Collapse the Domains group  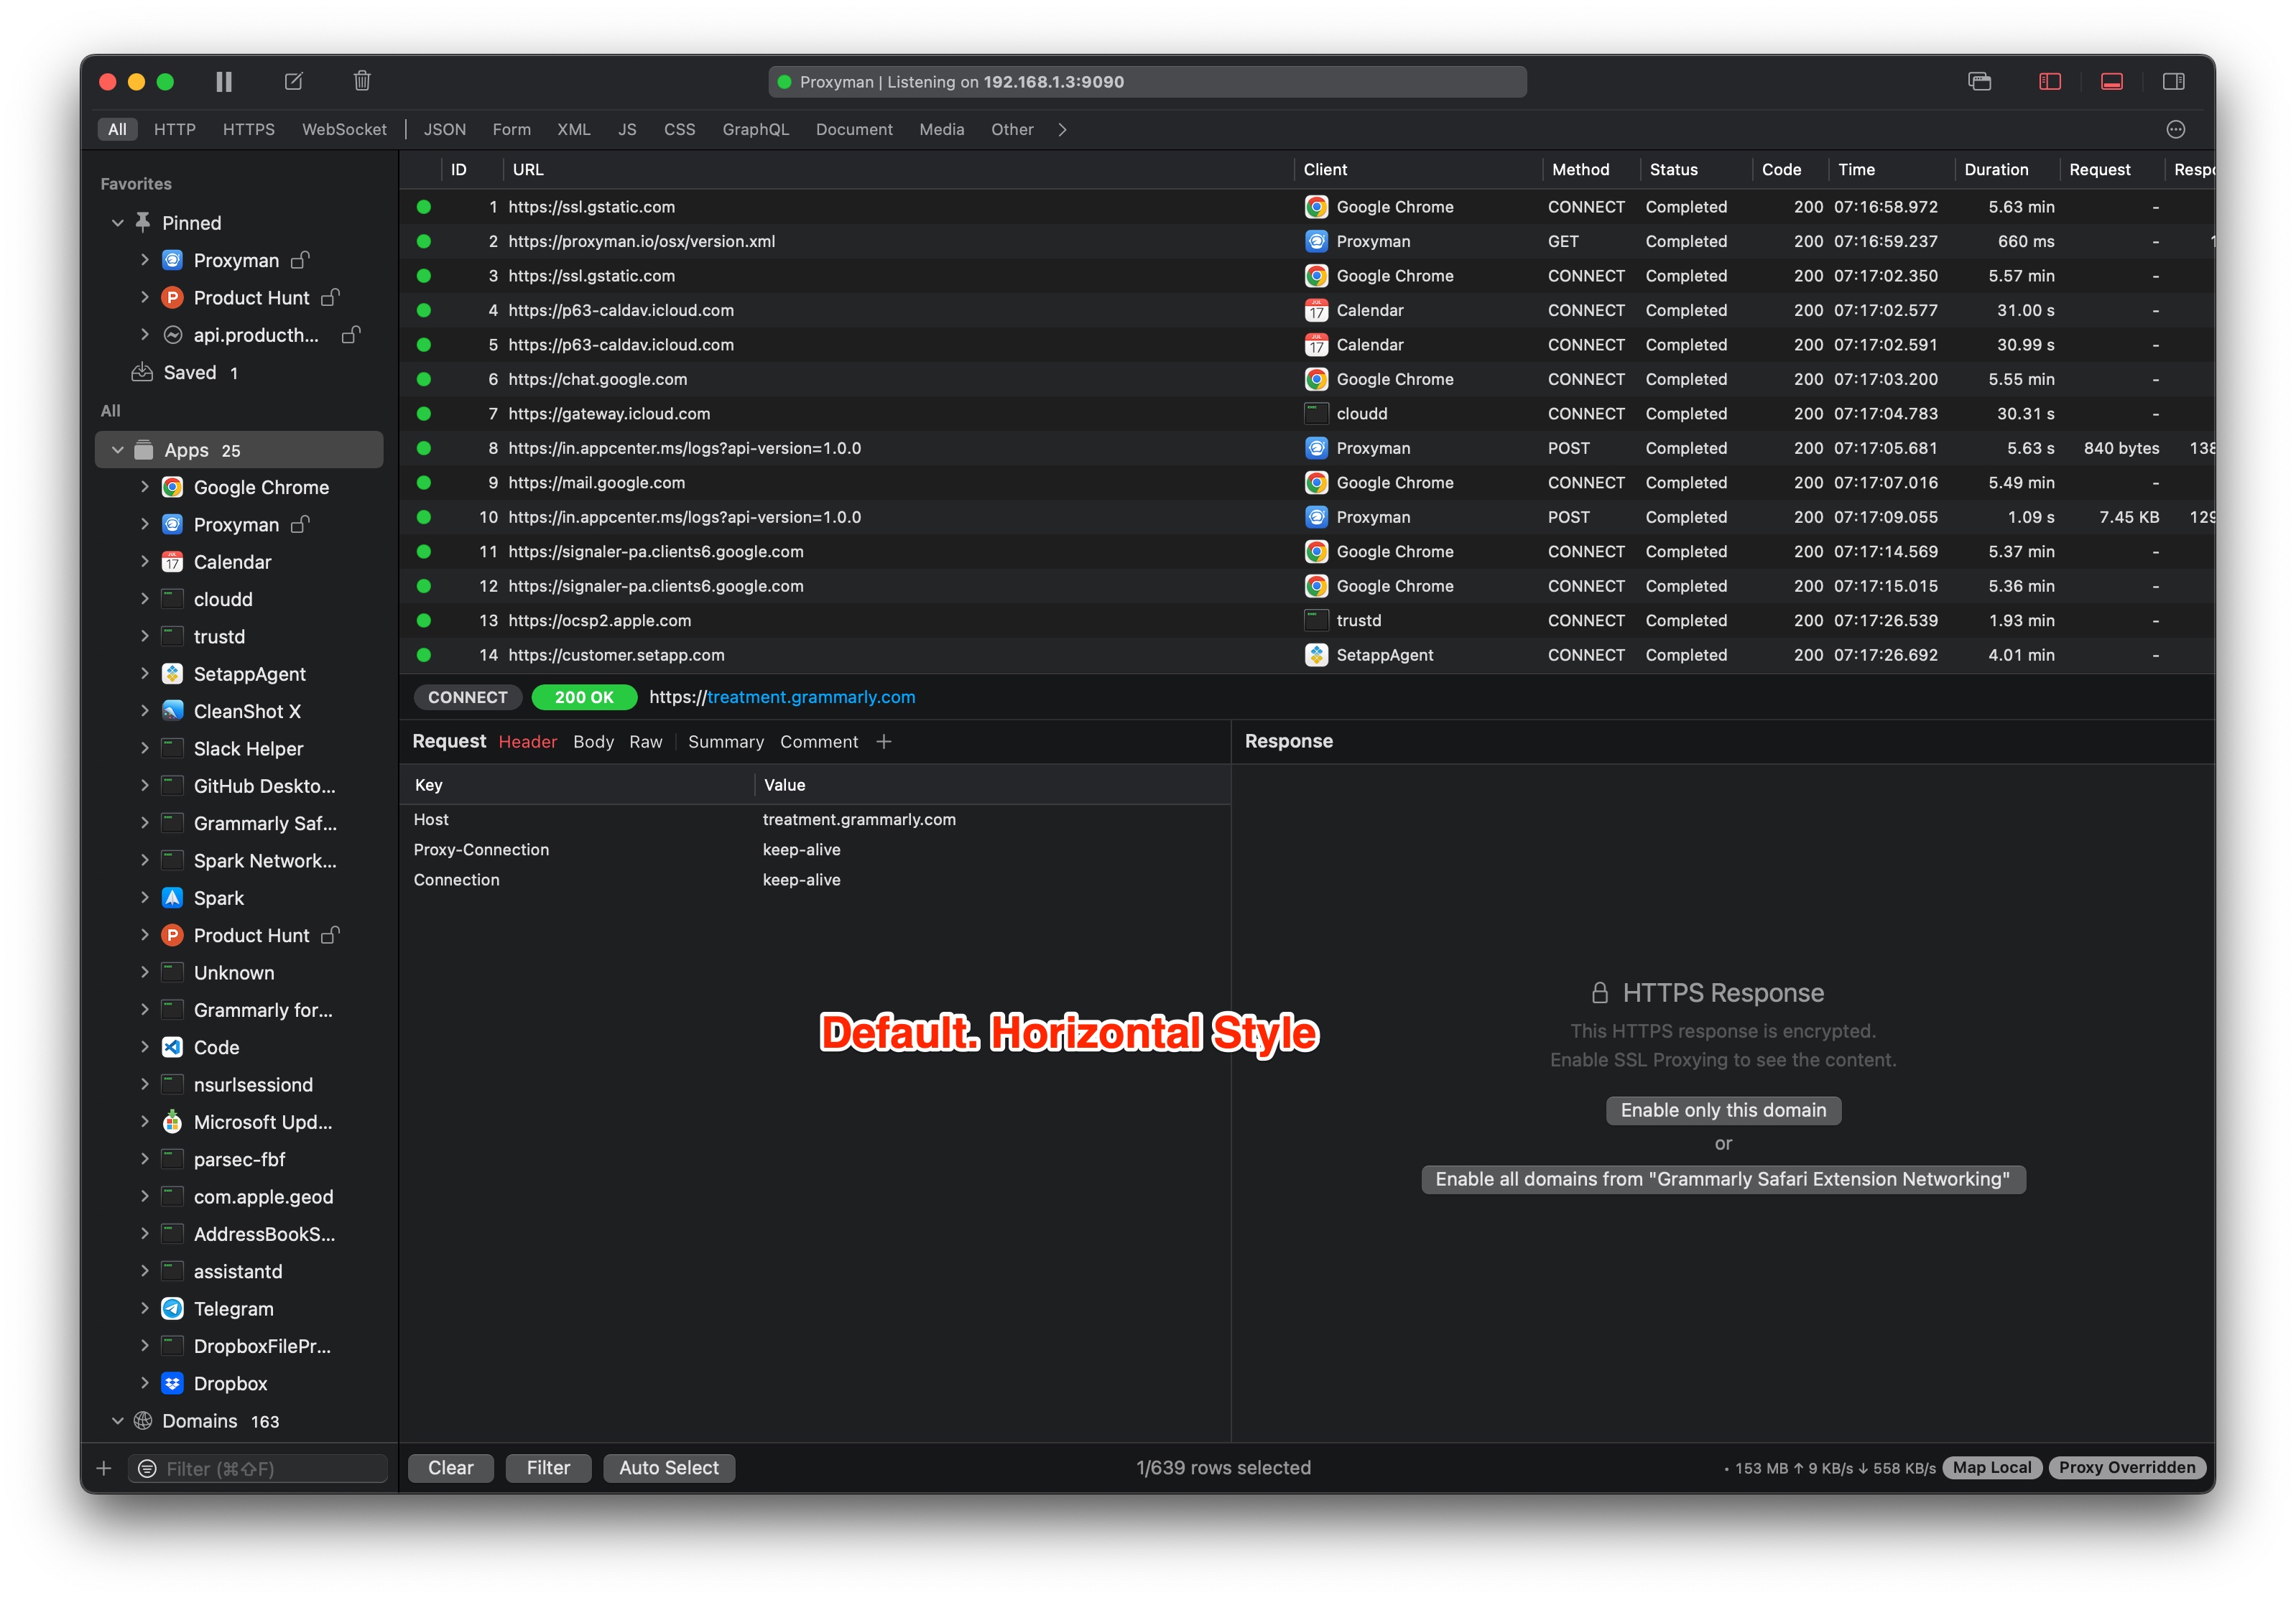click(x=117, y=1420)
